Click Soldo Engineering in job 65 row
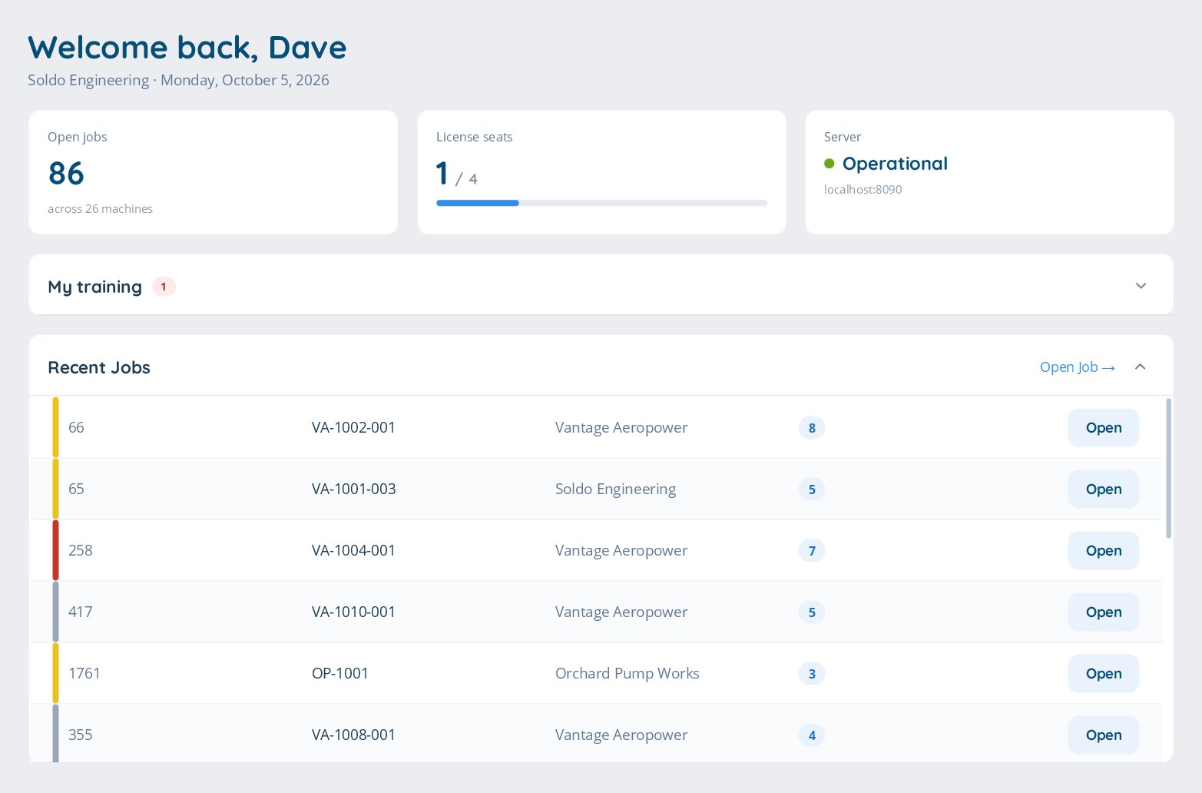This screenshot has width=1202, height=793. pos(616,489)
